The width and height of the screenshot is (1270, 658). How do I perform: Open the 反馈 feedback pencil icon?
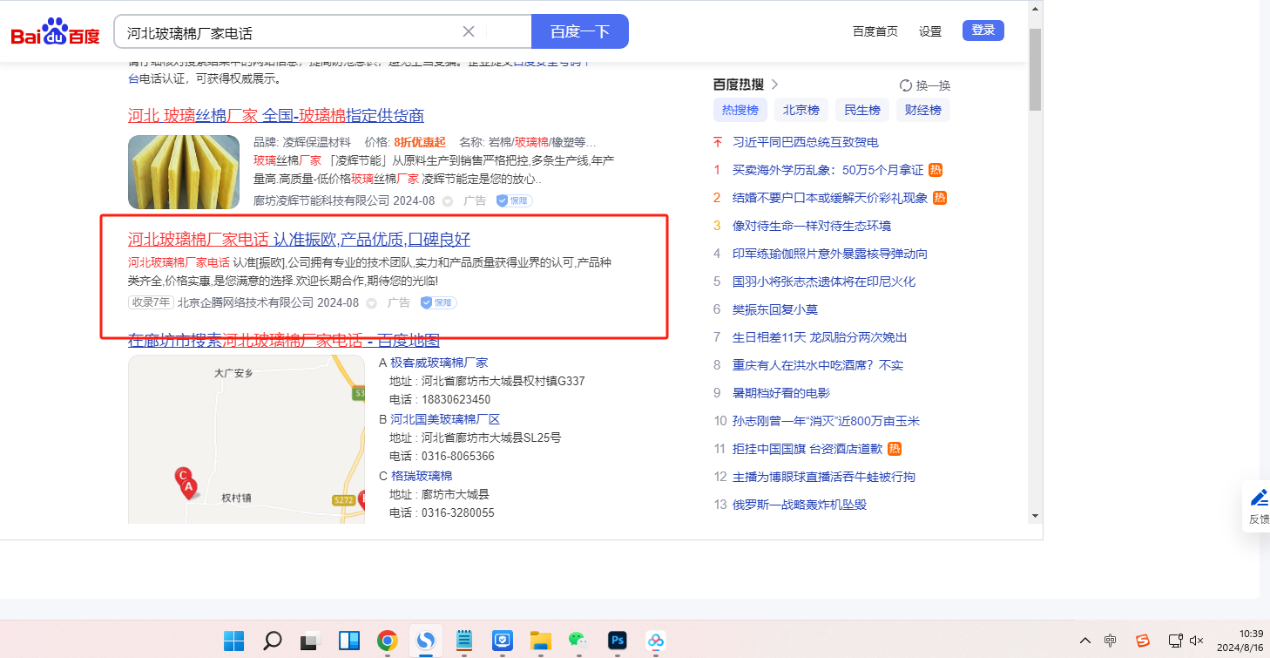point(1259,498)
